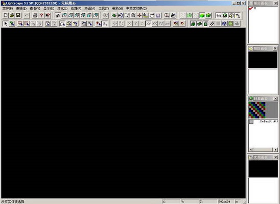The width and height of the screenshot is (280, 204).
Task: Toggle layer 0's red checkmark
Action: coord(251,8)
